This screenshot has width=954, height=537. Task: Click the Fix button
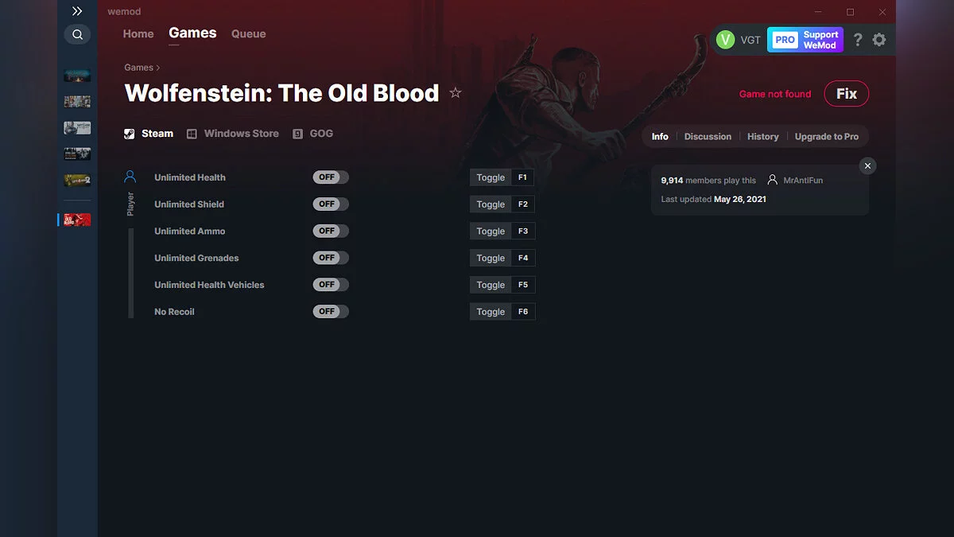click(x=846, y=93)
